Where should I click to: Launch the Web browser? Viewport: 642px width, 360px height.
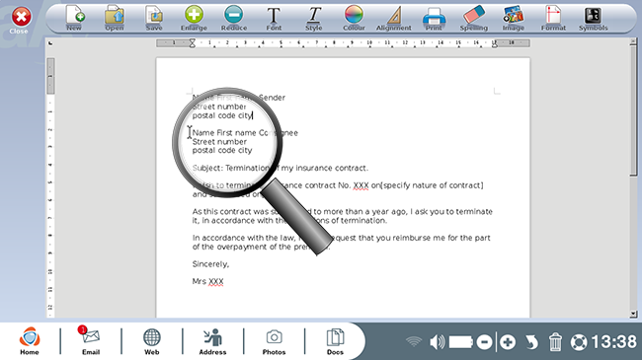pyautogui.click(x=151, y=341)
